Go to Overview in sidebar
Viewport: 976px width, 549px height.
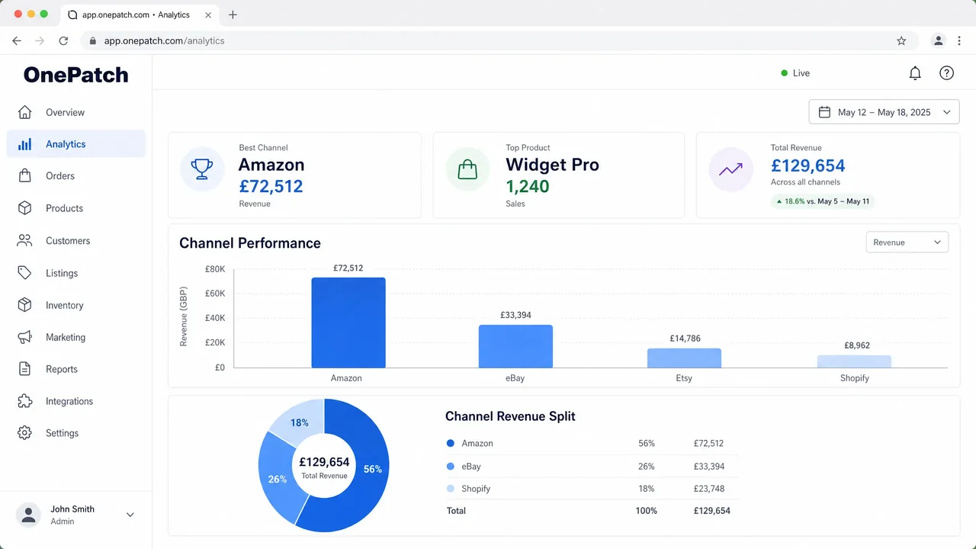[65, 112]
